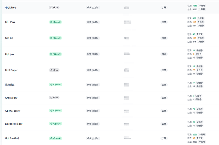Click the OpenAI badge in GPT Plus row

tap(55, 22)
